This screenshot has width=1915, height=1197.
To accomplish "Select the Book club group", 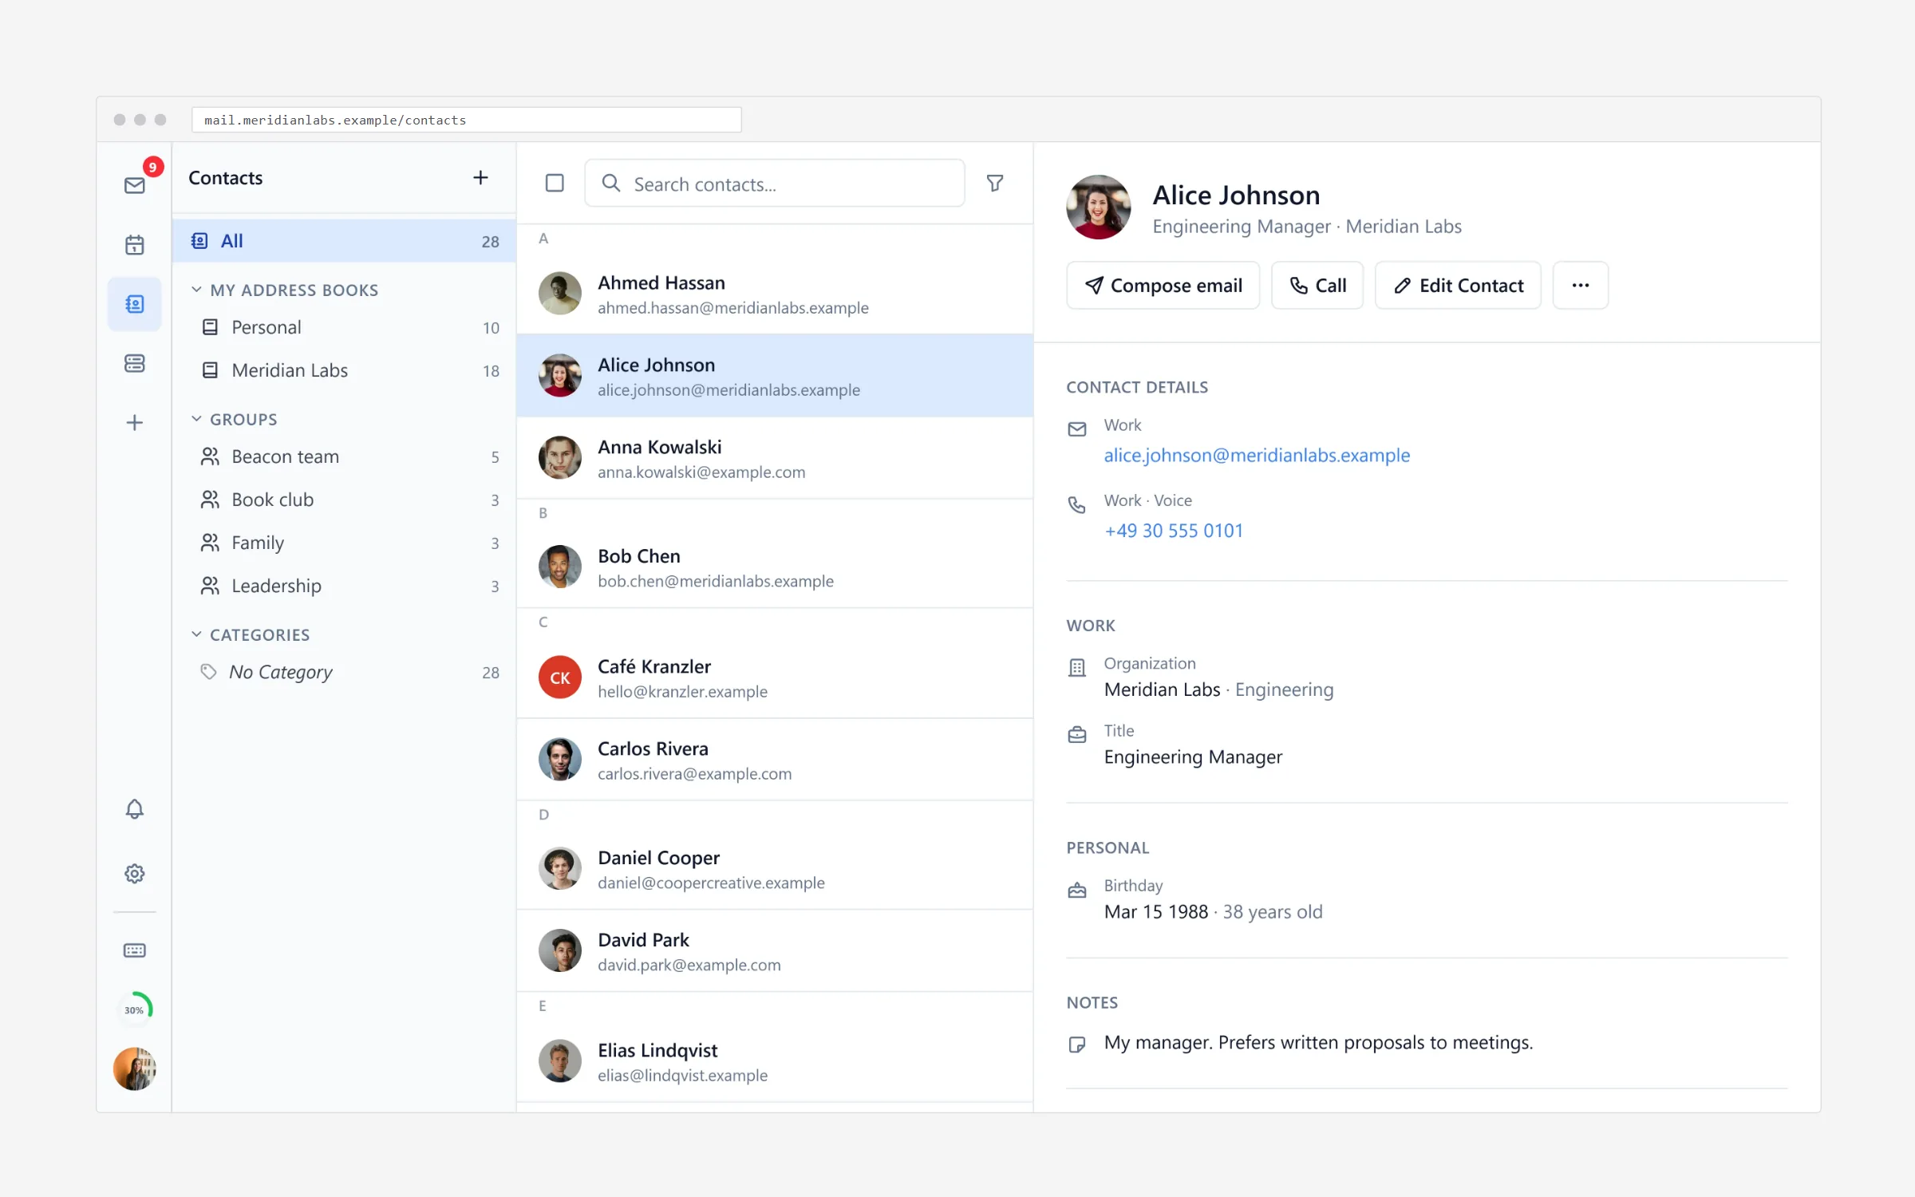I will pos(345,500).
